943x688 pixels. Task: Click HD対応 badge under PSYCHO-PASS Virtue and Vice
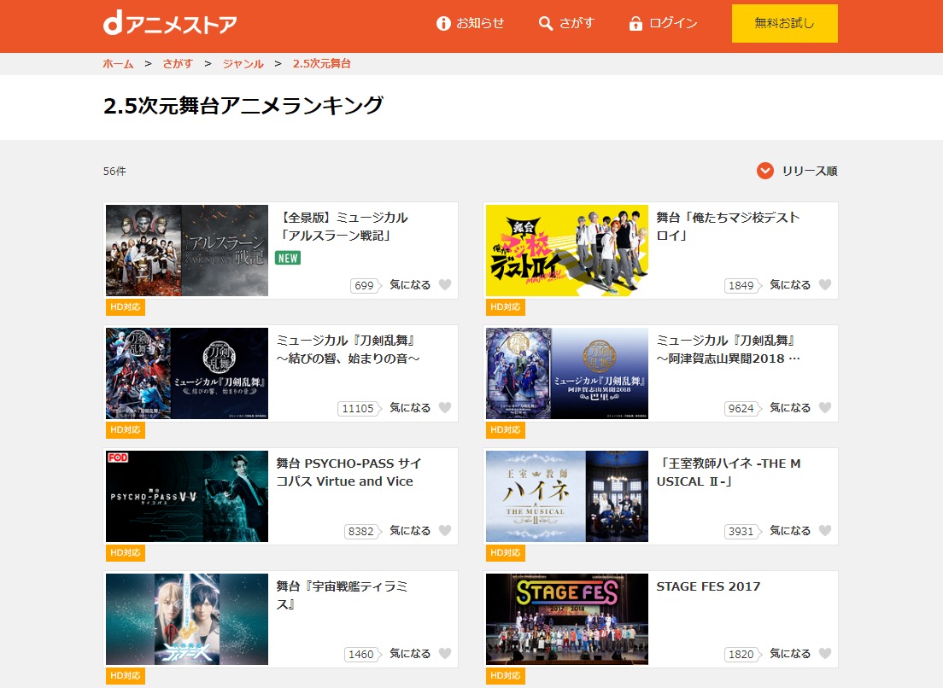125,553
